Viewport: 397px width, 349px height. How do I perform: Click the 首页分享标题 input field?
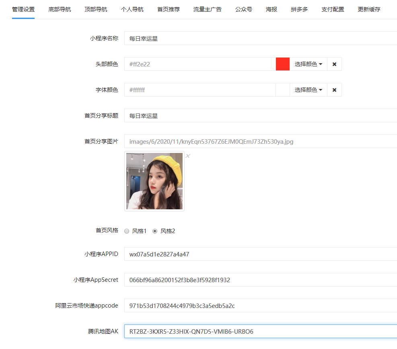[x=261, y=116]
